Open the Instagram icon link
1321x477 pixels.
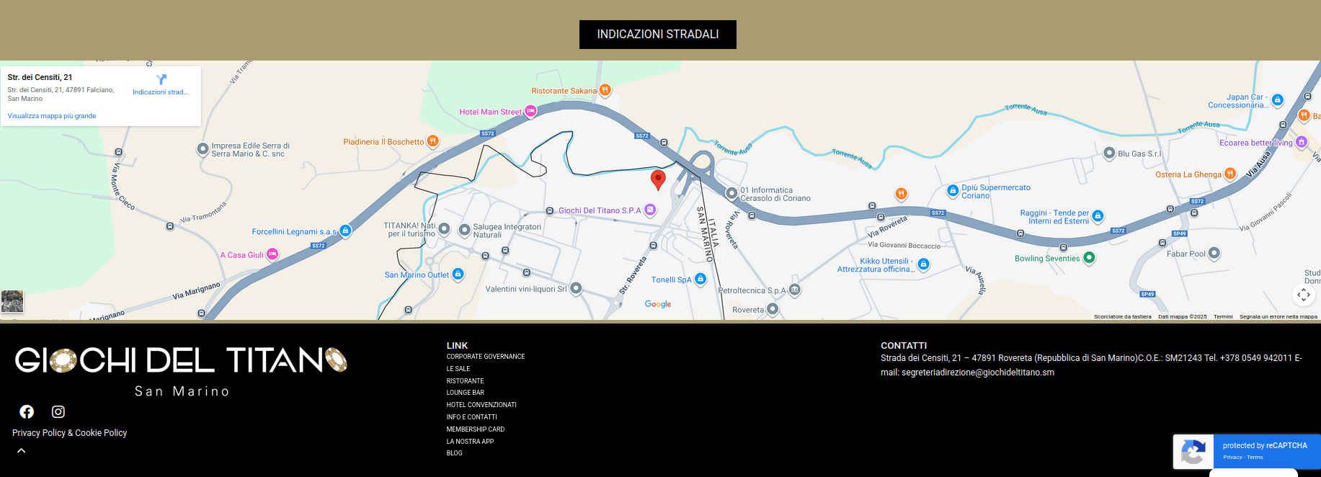(x=58, y=411)
